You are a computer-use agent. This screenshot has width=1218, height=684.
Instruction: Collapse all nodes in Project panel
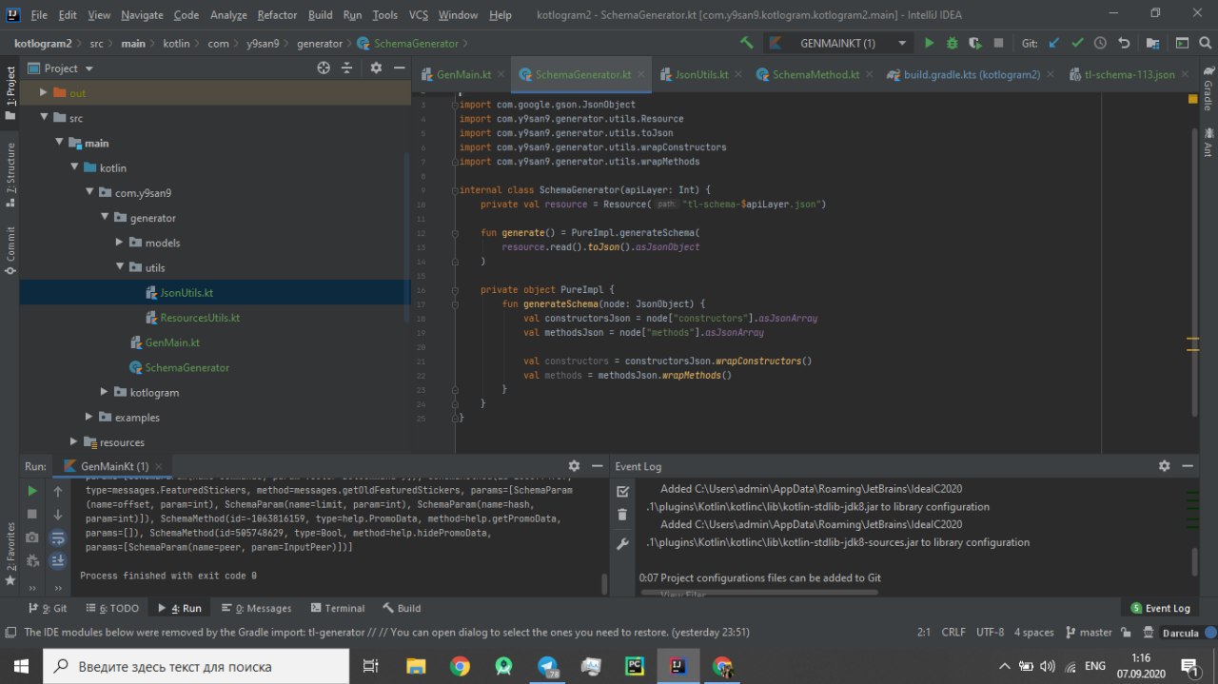pos(347,68)
